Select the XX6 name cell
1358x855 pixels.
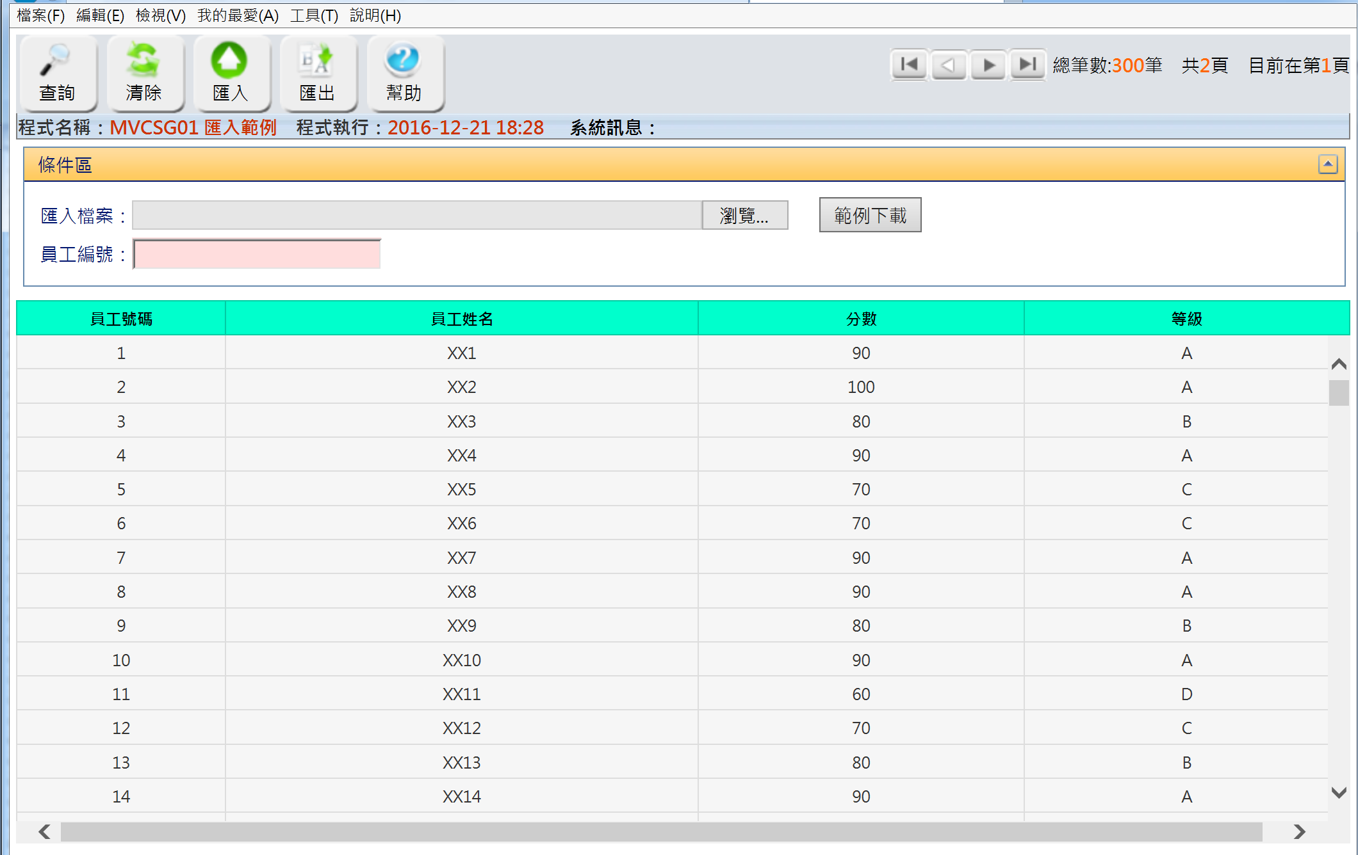pyautogui.click(x=462, y=523)
